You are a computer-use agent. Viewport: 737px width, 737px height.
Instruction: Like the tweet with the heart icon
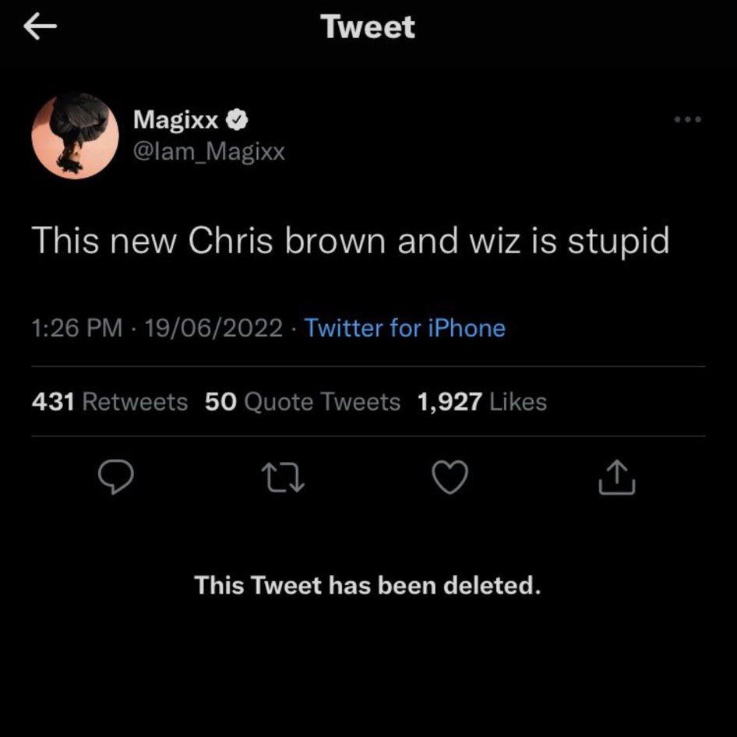[x=450, y=478]
